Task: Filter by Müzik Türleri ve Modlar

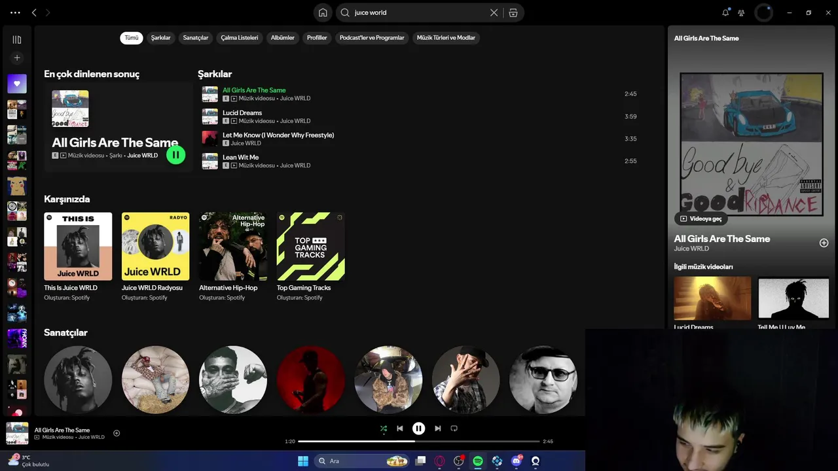Action: (446, 38)
